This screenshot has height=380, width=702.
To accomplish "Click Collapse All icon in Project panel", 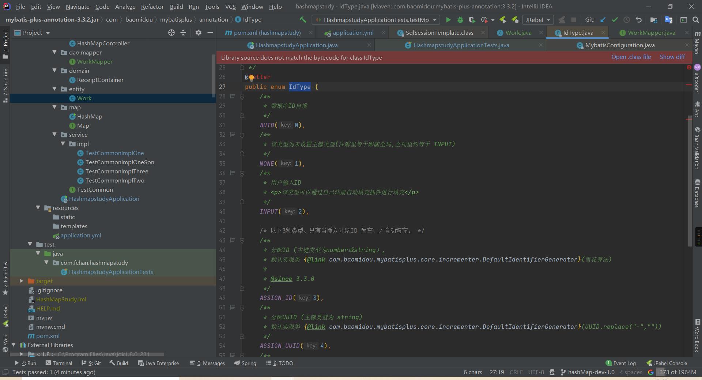I will [x=183, y=33].
